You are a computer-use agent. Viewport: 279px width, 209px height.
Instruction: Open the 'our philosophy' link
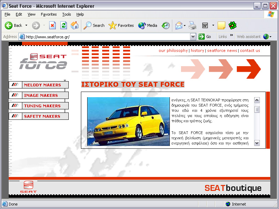click(173, 51)
